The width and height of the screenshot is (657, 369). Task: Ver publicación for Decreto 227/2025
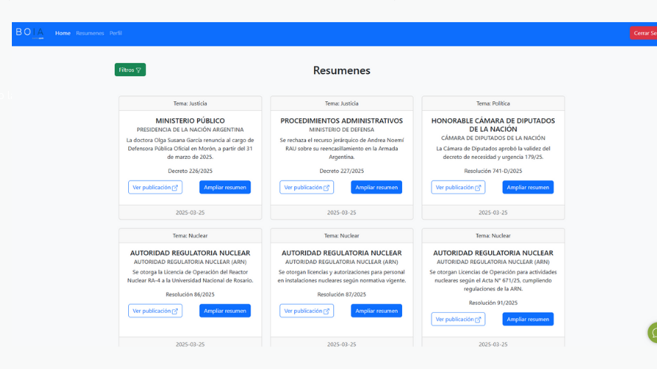(307, 187)
